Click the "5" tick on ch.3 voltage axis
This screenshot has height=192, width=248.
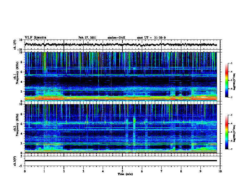(22, 156)
